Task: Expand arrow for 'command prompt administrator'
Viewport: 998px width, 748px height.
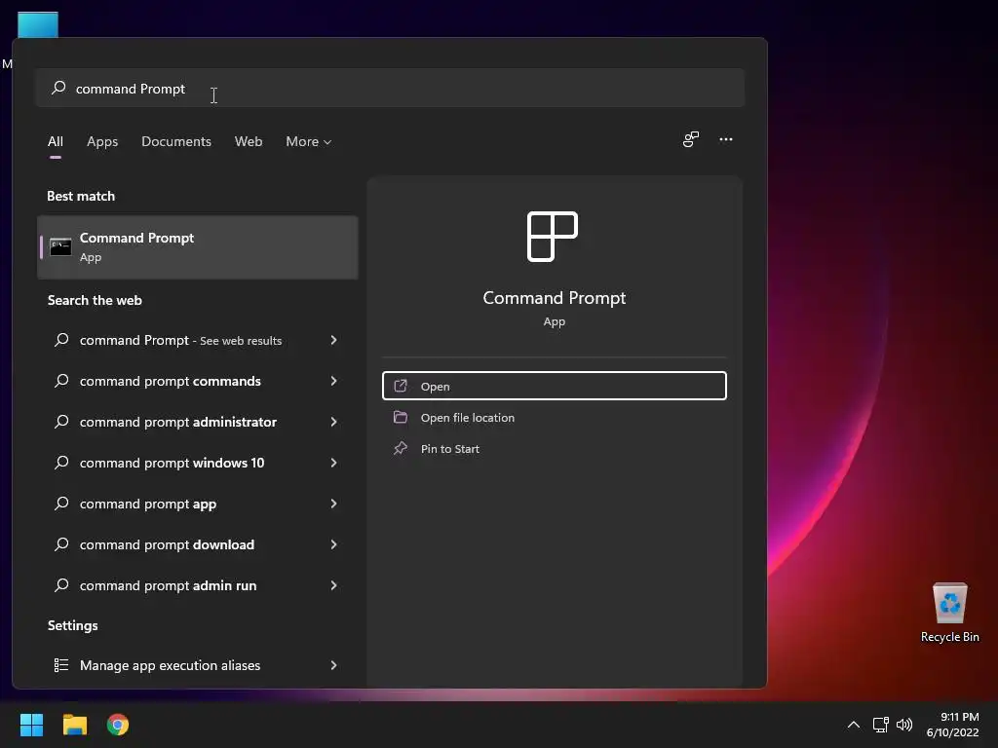Action: click(x=333, y=422)
